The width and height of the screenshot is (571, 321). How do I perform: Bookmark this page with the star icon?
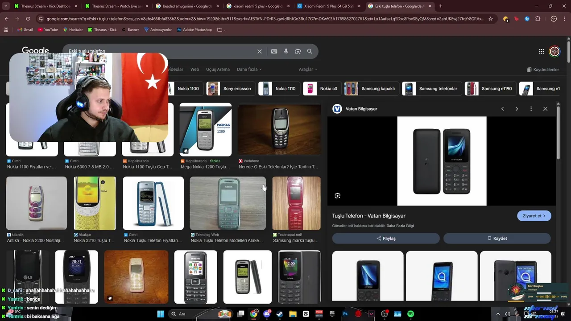[491, 19]
